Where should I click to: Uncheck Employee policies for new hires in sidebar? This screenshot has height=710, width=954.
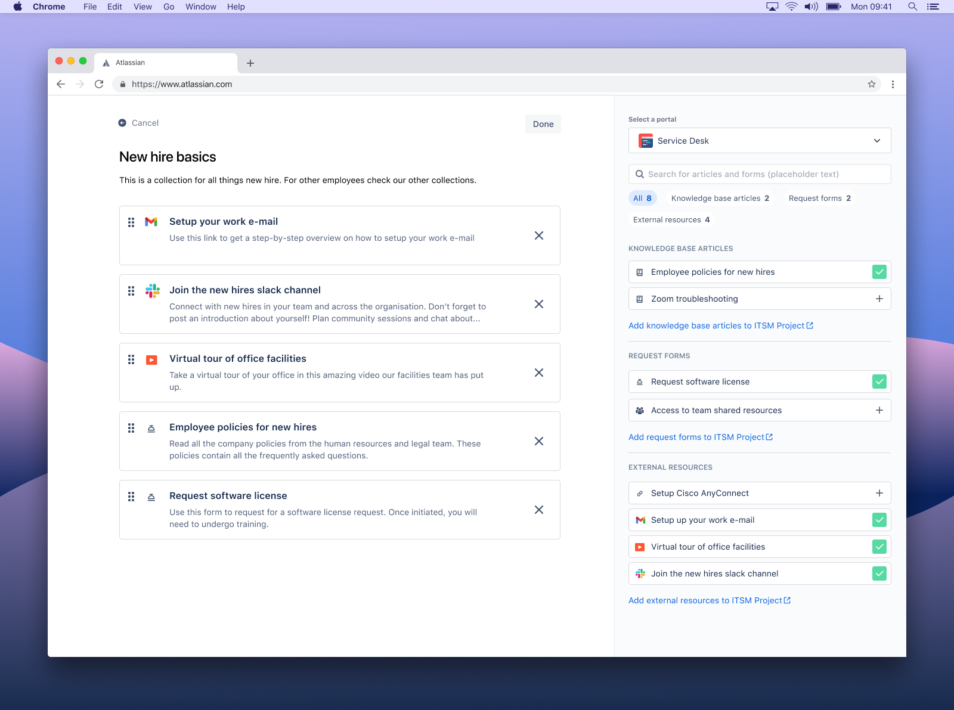[879, 272]
